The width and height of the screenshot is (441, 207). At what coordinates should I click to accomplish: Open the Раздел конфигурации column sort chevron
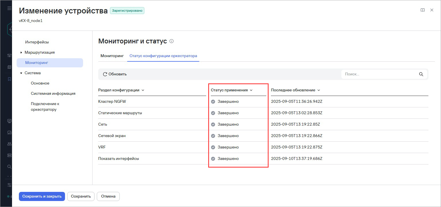[143, 90]
